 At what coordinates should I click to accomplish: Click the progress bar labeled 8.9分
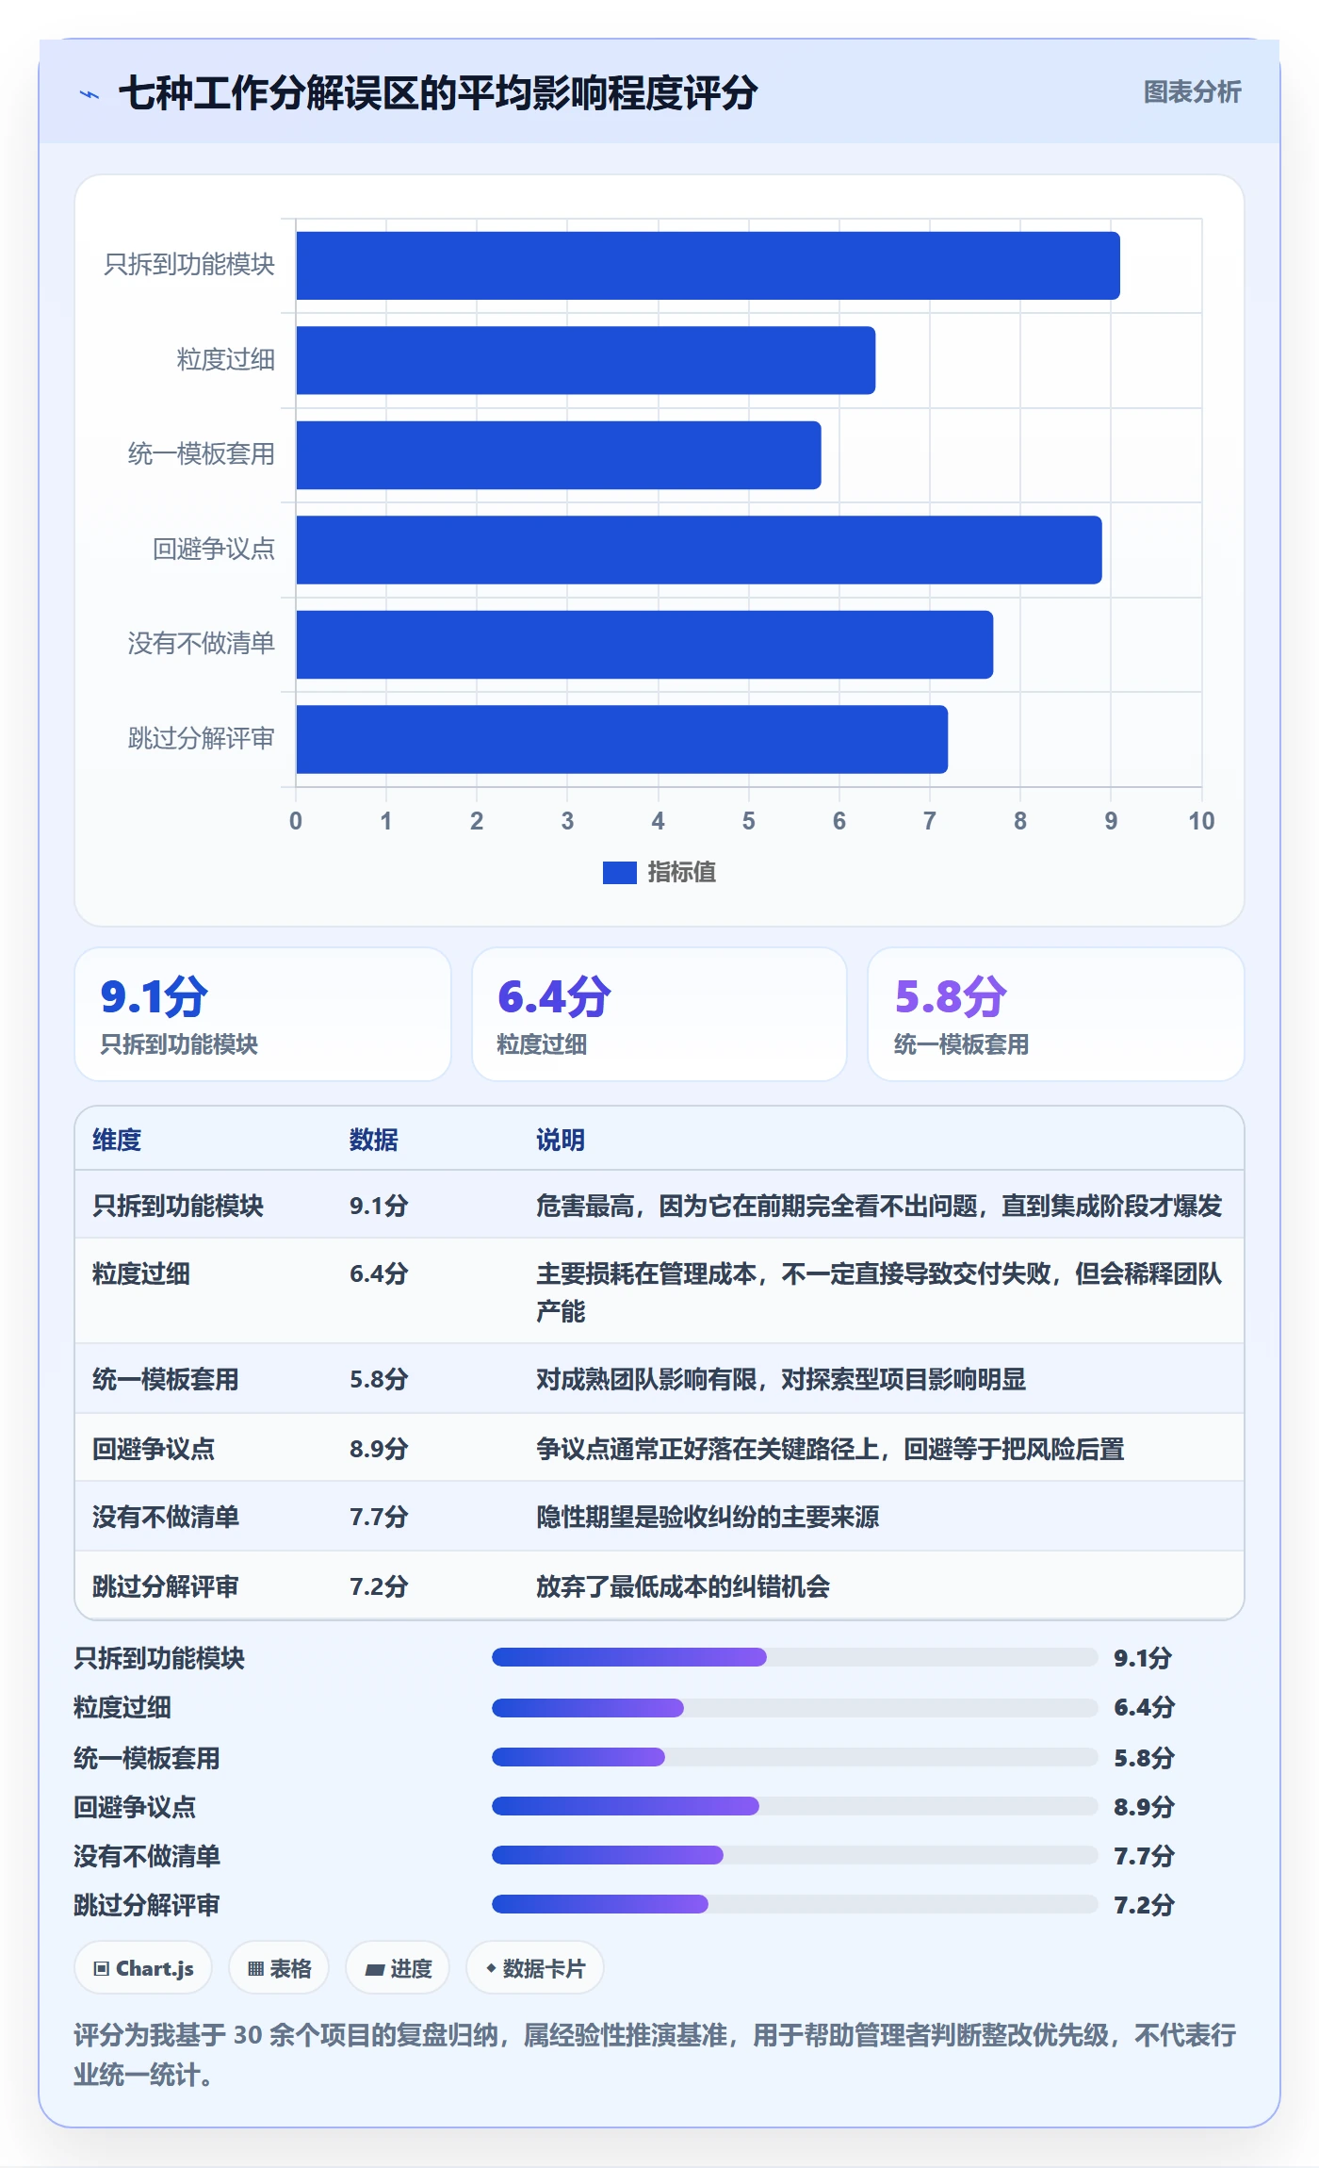pos(795,1806)
